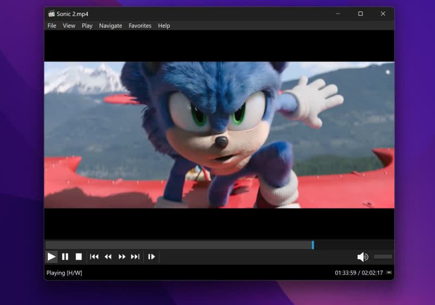Open the Help menu
The height and width of the screenshot is (305, 435).
[164, 26]
